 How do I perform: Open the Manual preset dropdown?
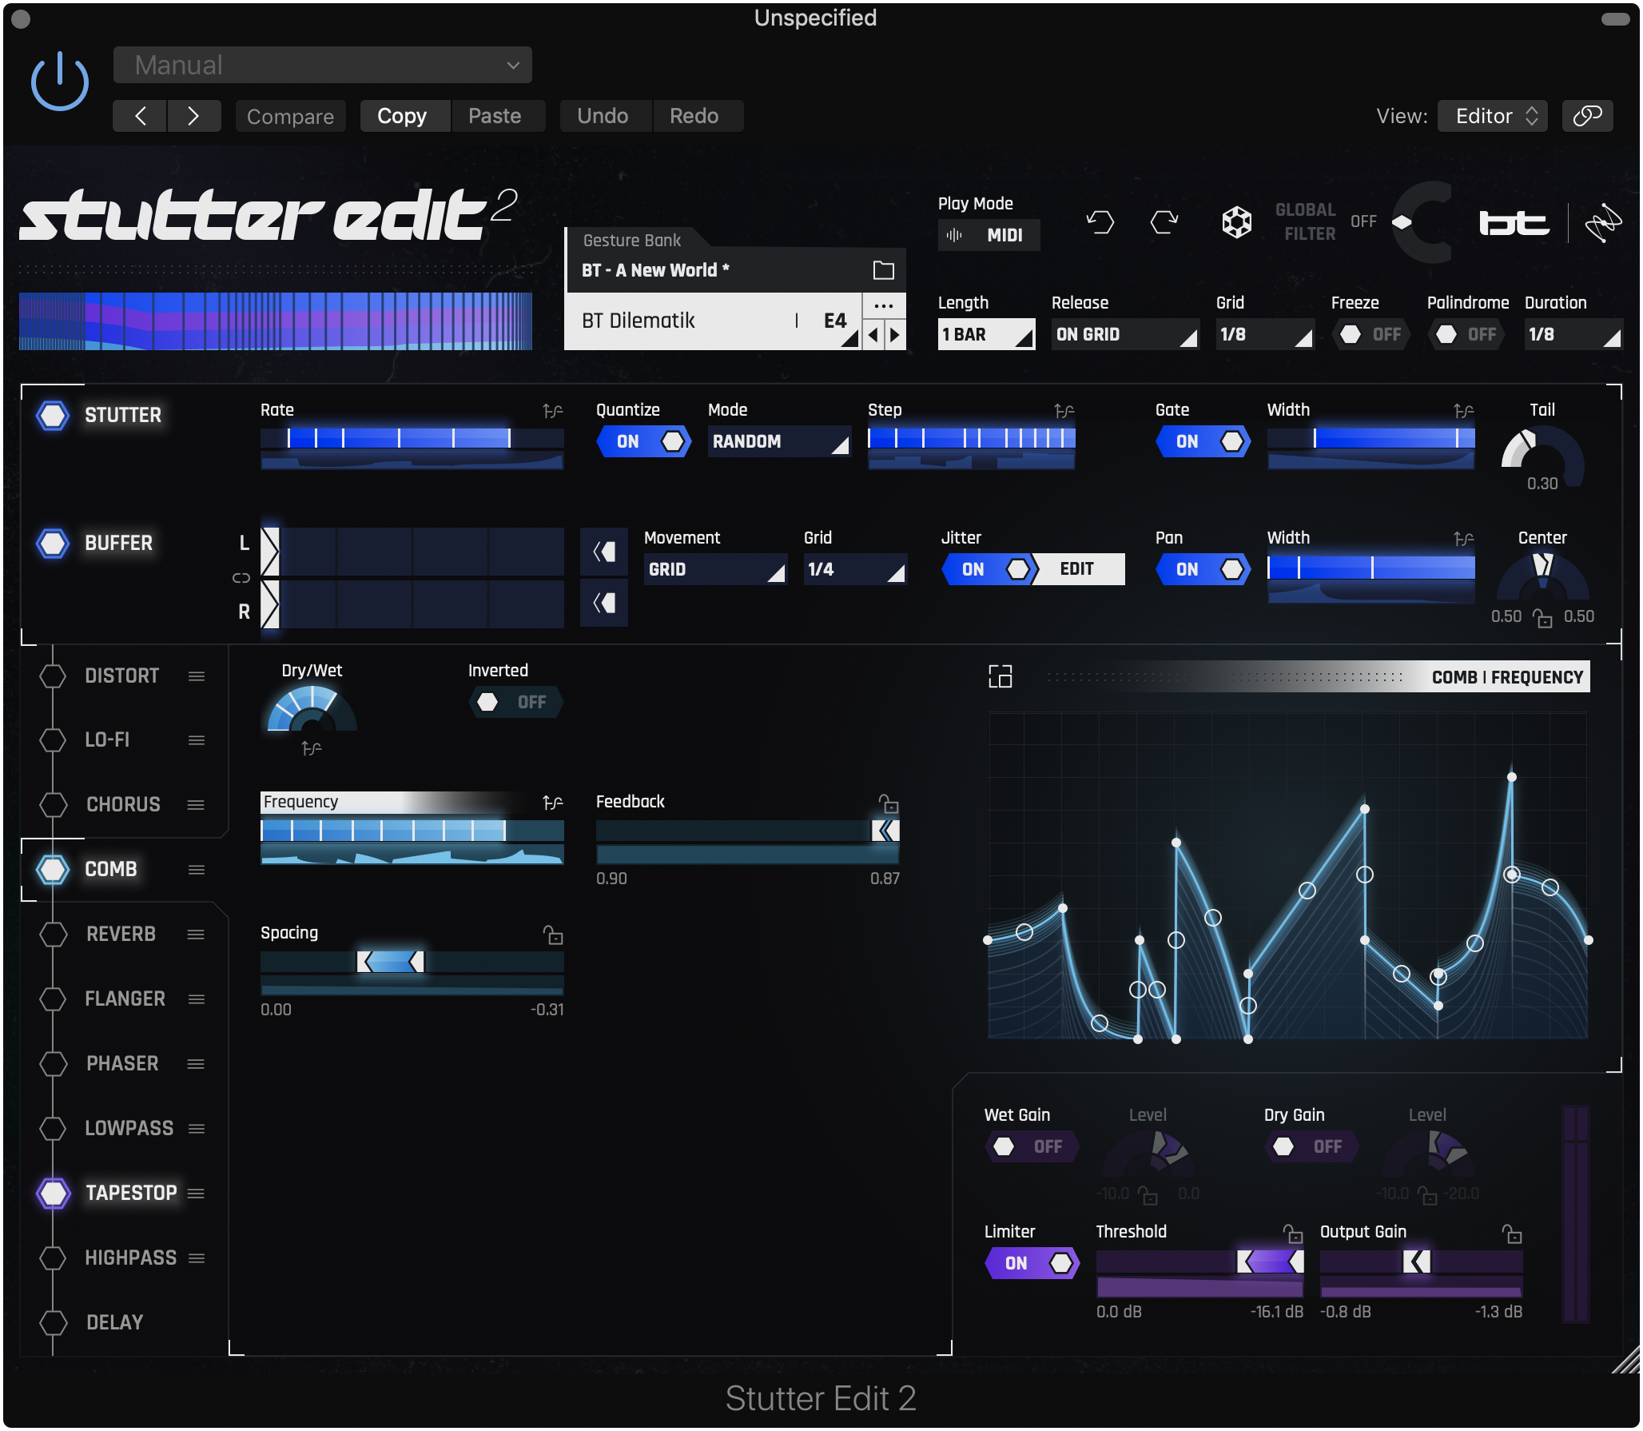pos(323,65)
